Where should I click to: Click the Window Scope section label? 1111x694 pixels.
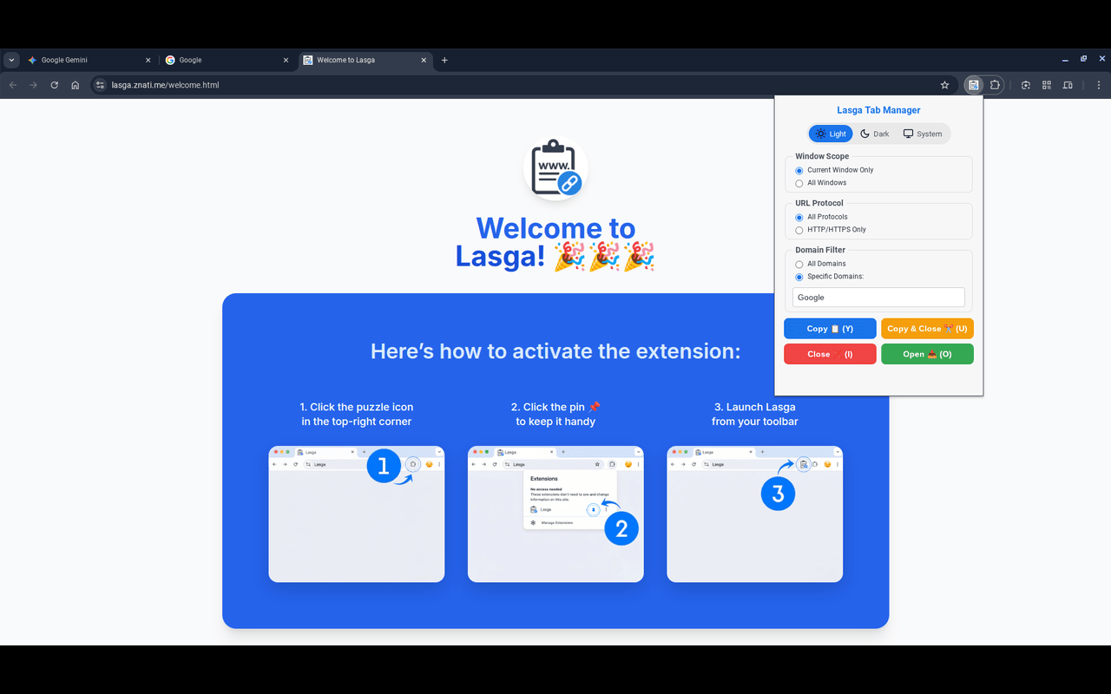pyautogui.click(x=822, y=156)
